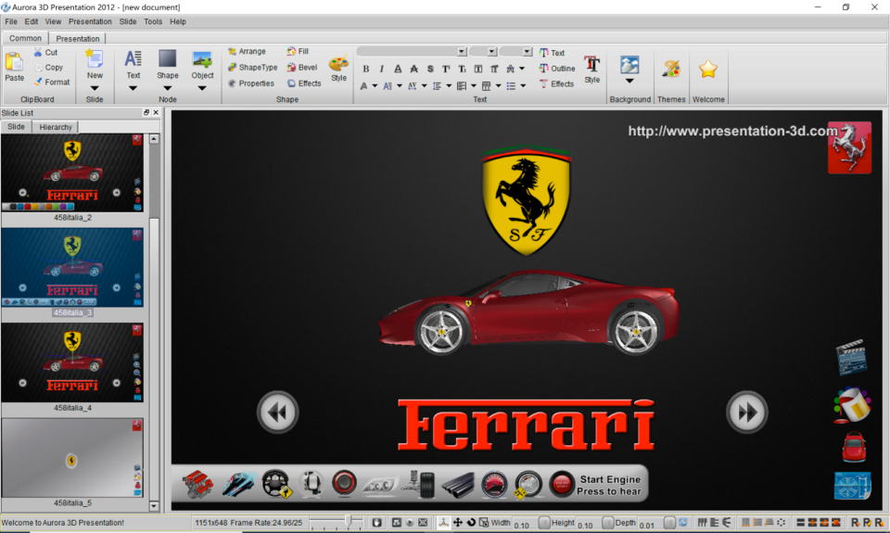This screenshot has height=533, width=890.
Task: Click the Slide List vertical scrollbar
Action: tap(154, 322)
